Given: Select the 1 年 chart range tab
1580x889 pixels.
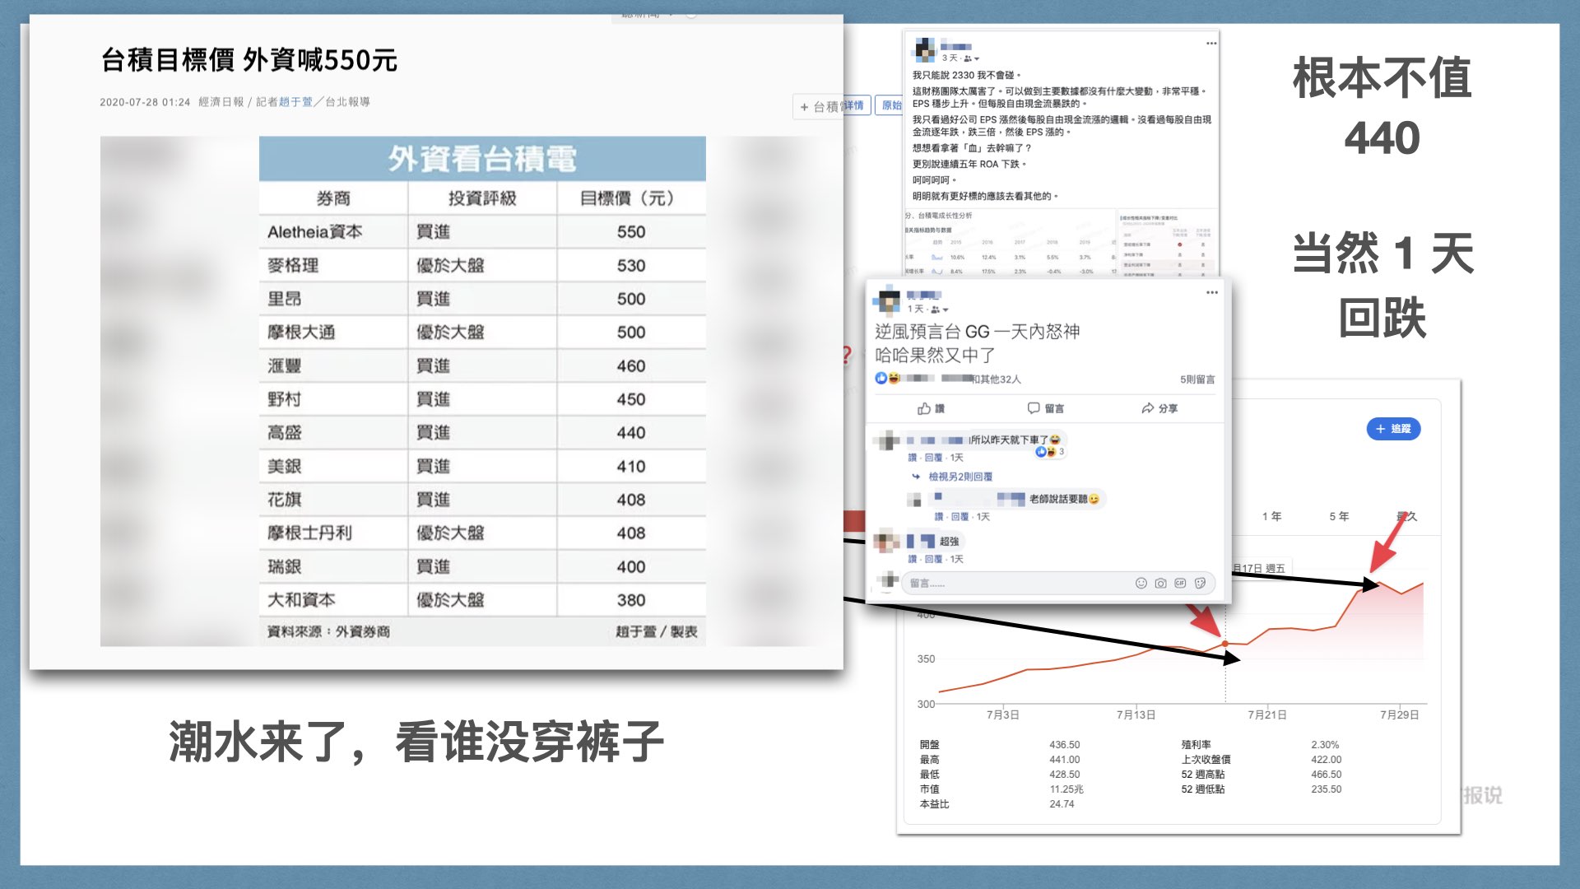Looking at the screenshot, I should 1271,516.
